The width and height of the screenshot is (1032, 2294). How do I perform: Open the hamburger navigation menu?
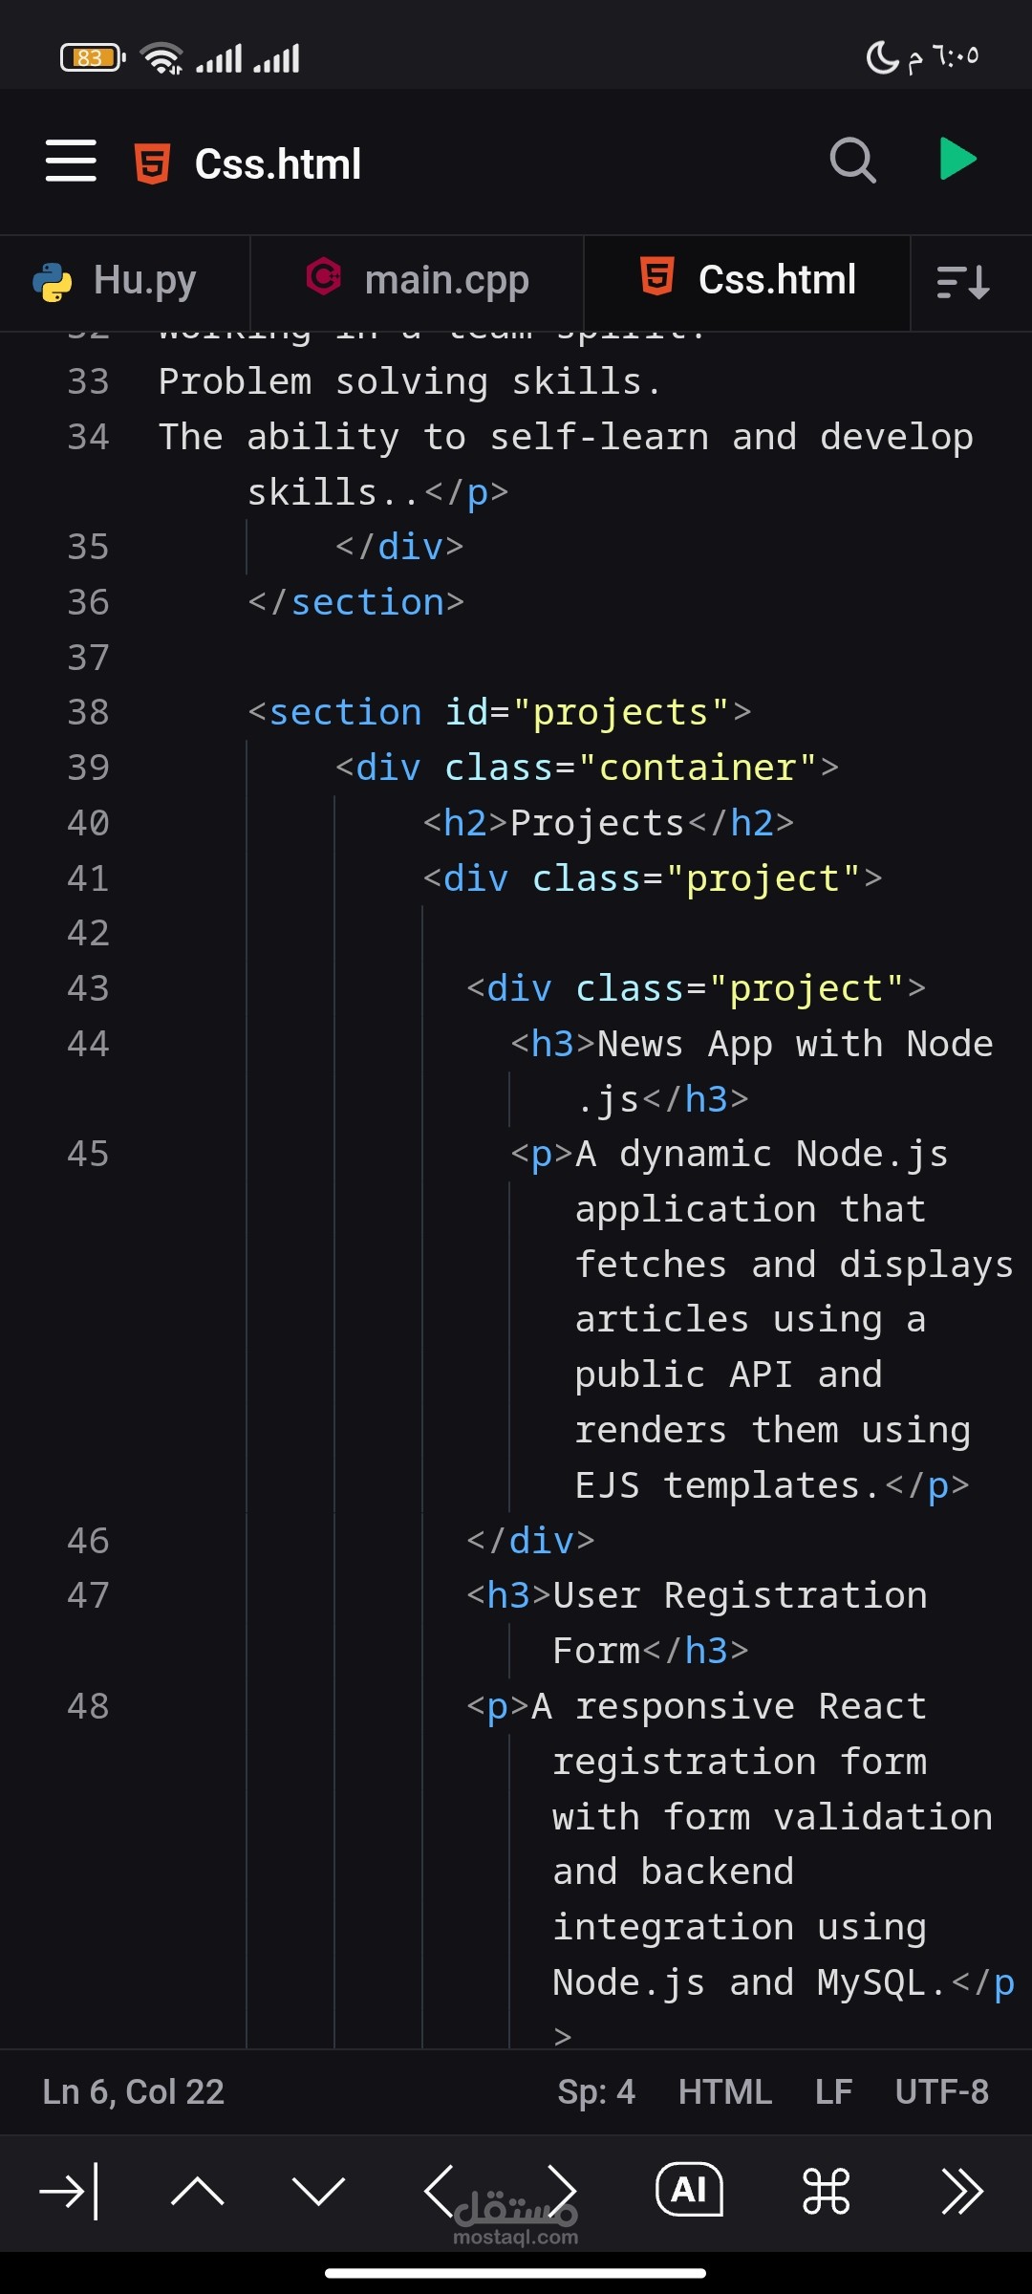click(71, 161)
